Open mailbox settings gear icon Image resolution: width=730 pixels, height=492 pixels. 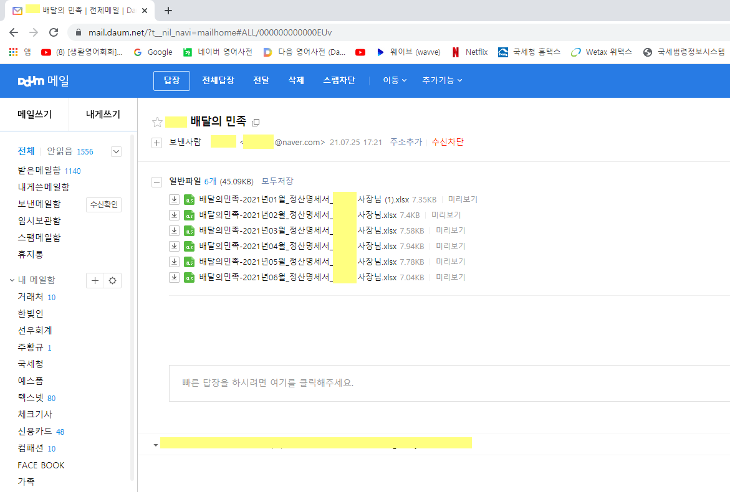pos(112,281)
